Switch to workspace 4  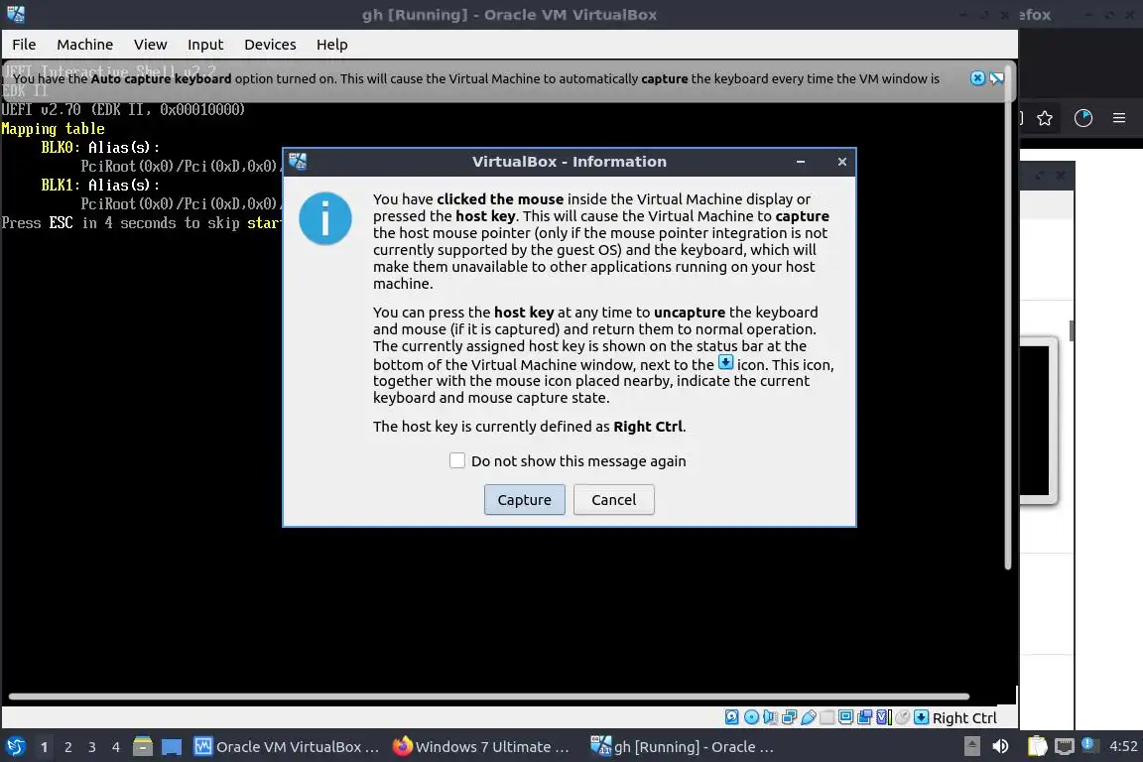pyautogui.click(x=116, y=747)
